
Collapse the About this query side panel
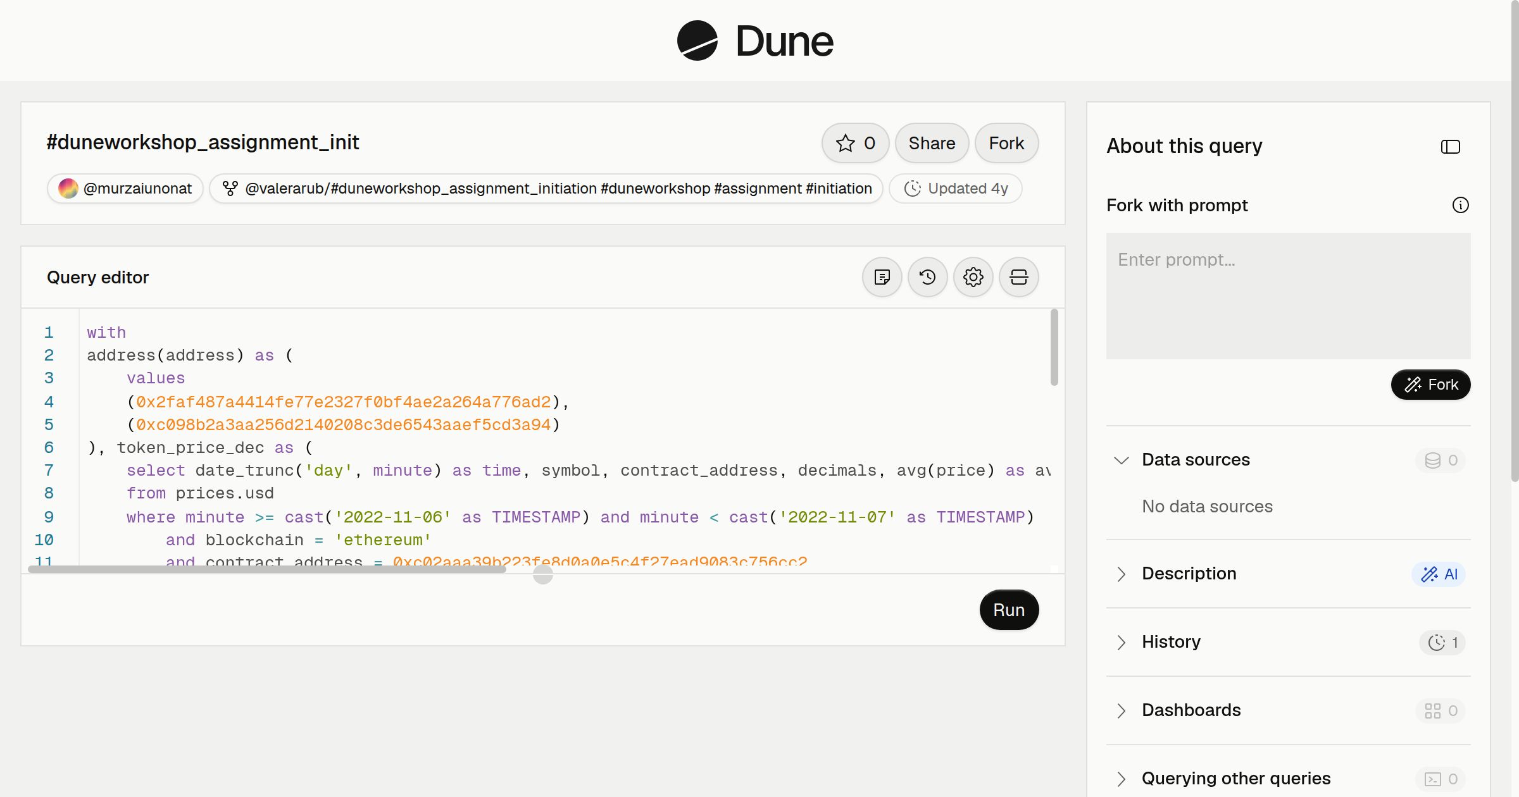tap(1450, 147)
